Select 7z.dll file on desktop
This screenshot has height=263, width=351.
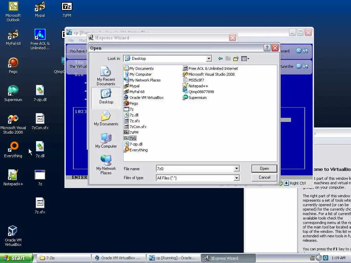tap(40, 150)
